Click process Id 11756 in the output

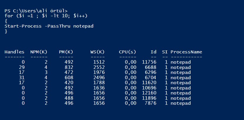[x=149, y=62]
